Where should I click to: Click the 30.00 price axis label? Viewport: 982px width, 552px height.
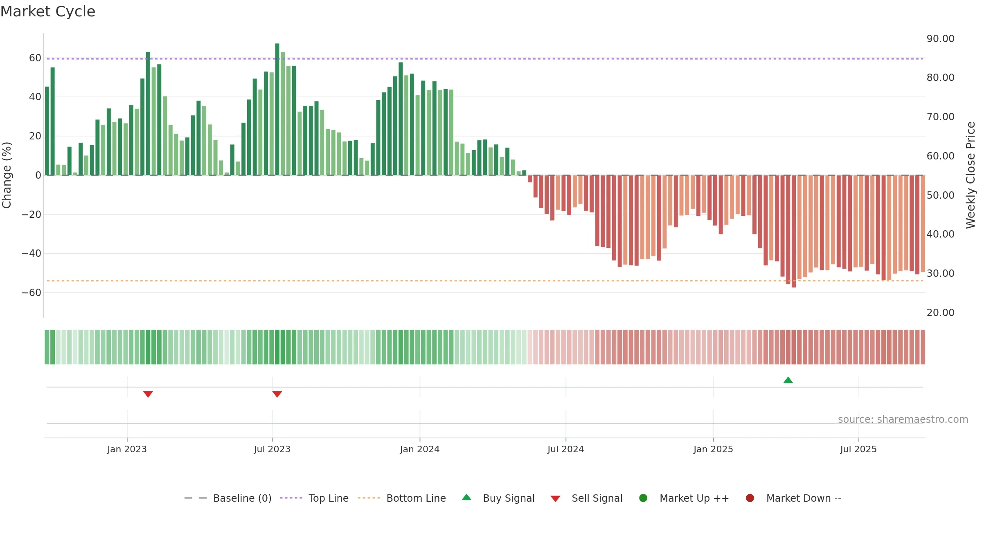click(940, 274)
